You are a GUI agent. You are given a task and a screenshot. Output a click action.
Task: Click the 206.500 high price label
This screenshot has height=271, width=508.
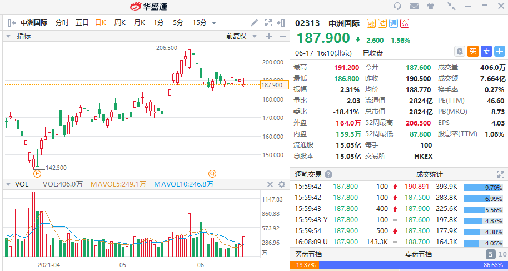(x=167, y=48)
